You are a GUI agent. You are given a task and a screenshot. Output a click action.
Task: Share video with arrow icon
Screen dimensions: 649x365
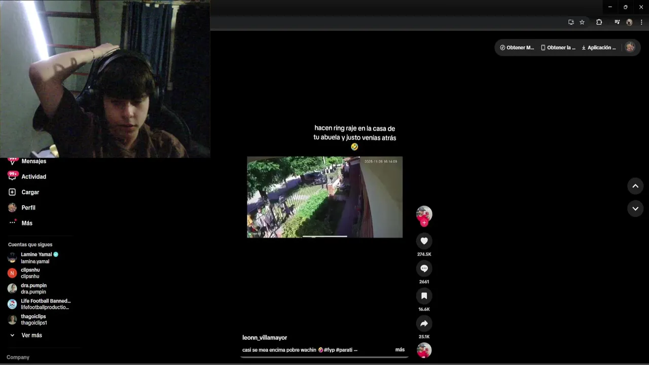(x=424, y=323)
